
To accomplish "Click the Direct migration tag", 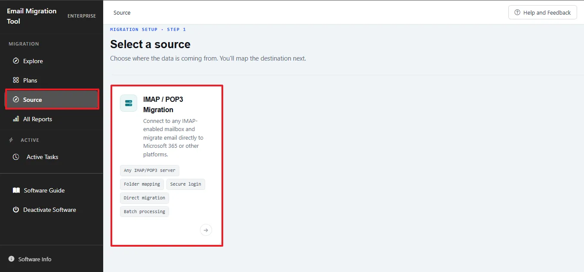I will 144,198.
